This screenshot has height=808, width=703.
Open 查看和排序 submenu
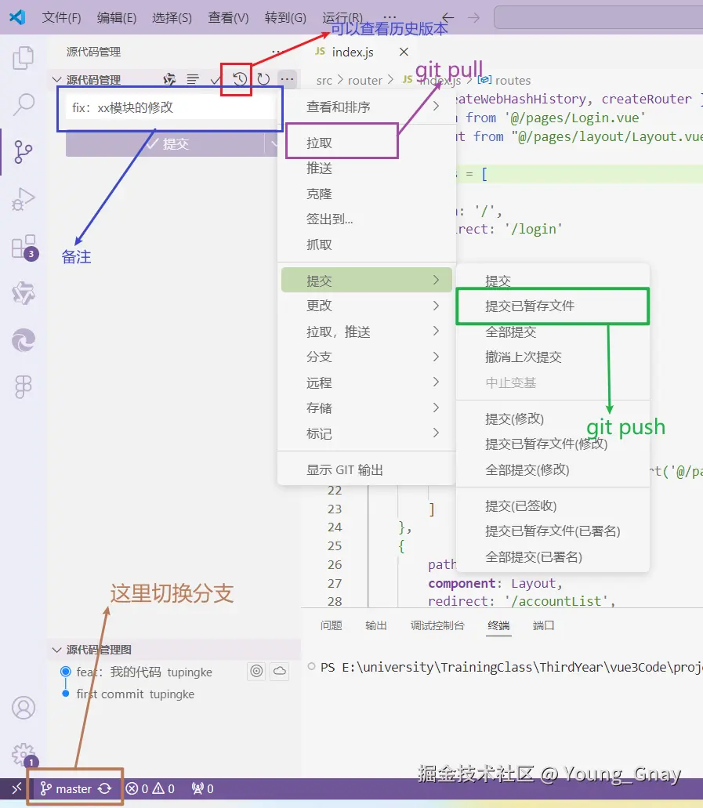tap(367, 107)
